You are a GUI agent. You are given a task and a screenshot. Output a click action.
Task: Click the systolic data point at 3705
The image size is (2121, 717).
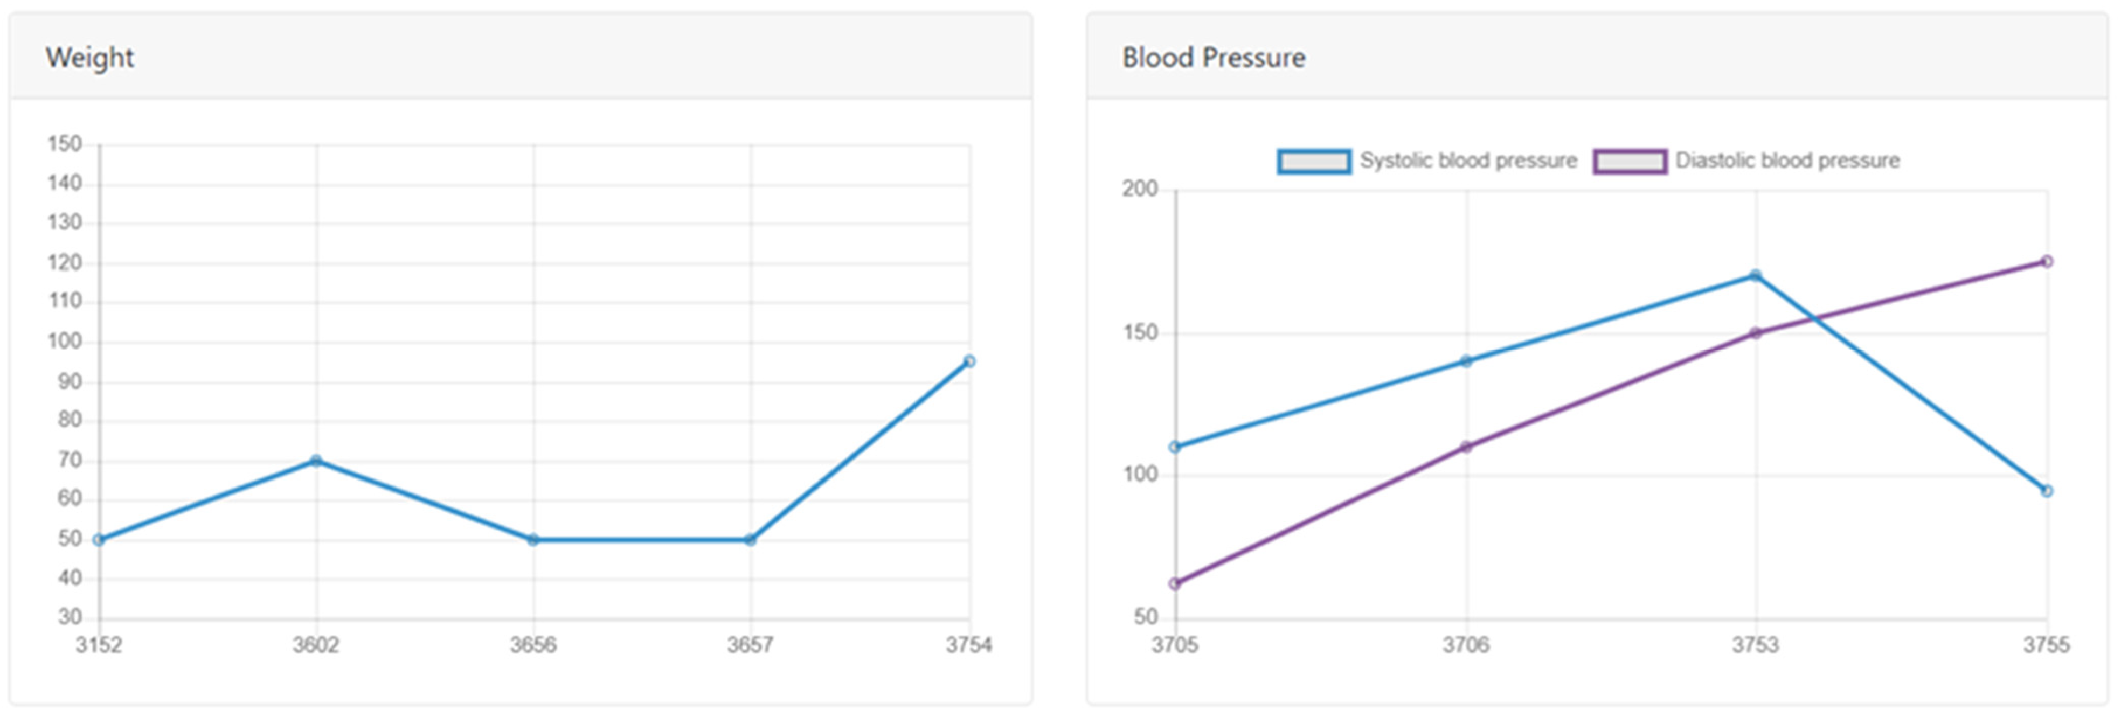(x=1175, y=447)
